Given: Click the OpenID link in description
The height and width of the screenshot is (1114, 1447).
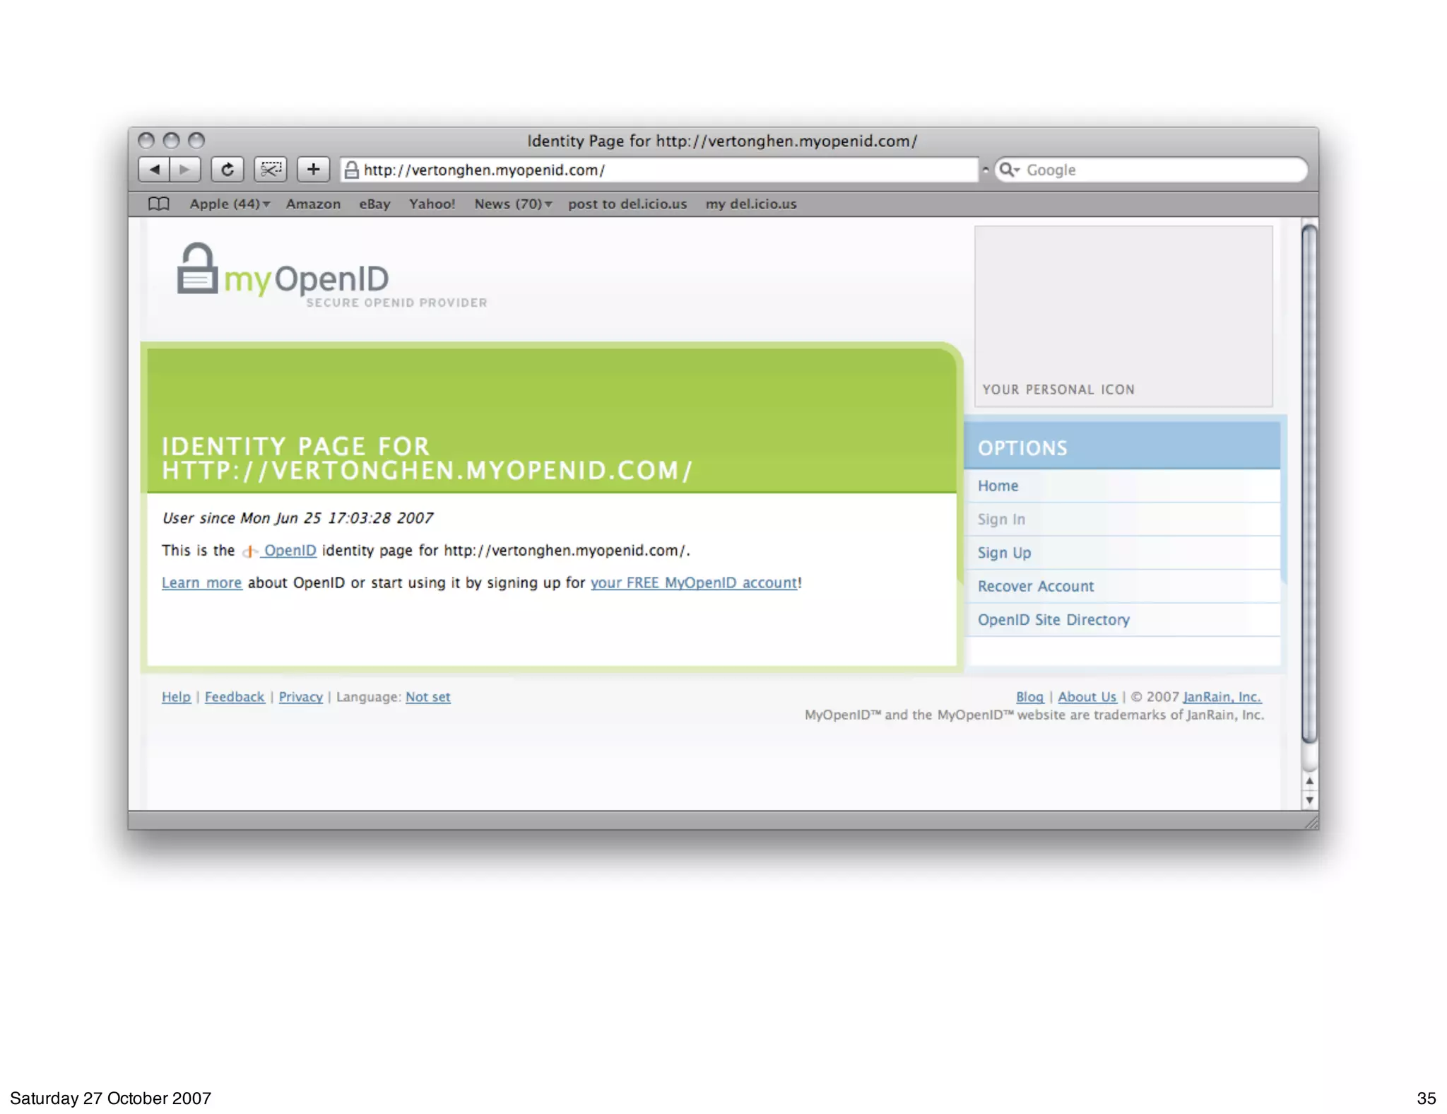Looking at the screenshot, I should click(290, 551).
